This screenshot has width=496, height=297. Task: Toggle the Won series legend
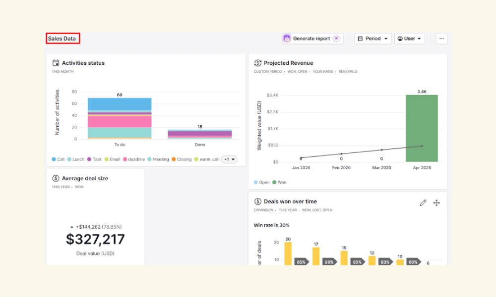(279, 183)
